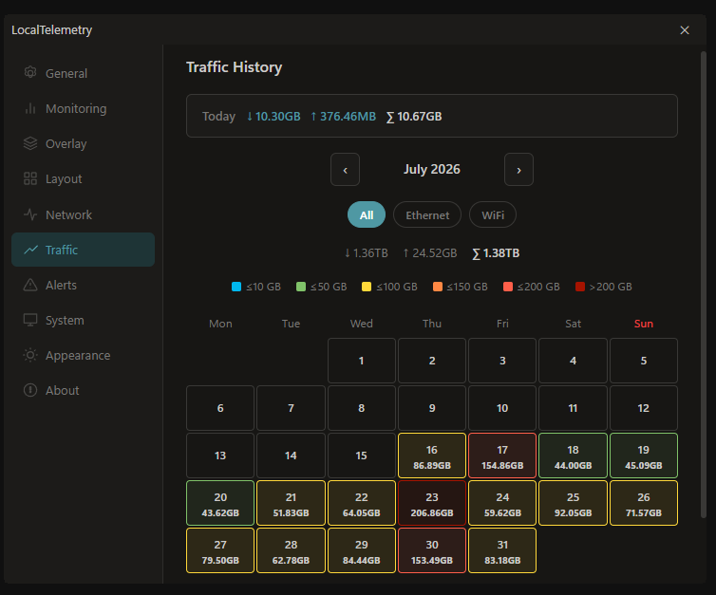Viewport: 716px width, 595px height.
Task: Go to next month with right chevron
Action: (x=518, y=170)
